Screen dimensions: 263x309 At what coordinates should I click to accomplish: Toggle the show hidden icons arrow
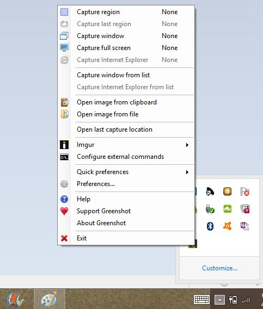pos(219,300)
